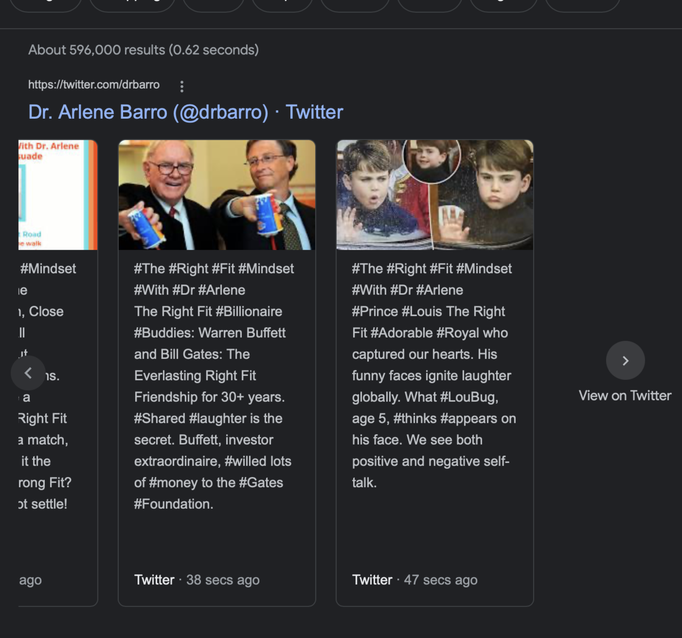This screenshot has height=638, width=682.
Task: Click the #Prince hashtag in the right tweet
Action: click(375, 312)
